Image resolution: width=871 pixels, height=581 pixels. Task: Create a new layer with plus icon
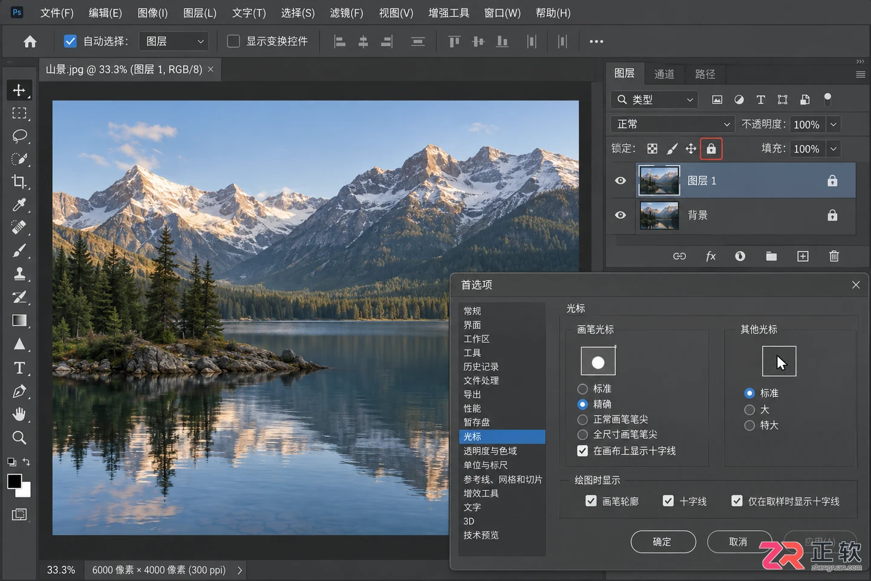point(803,256)
